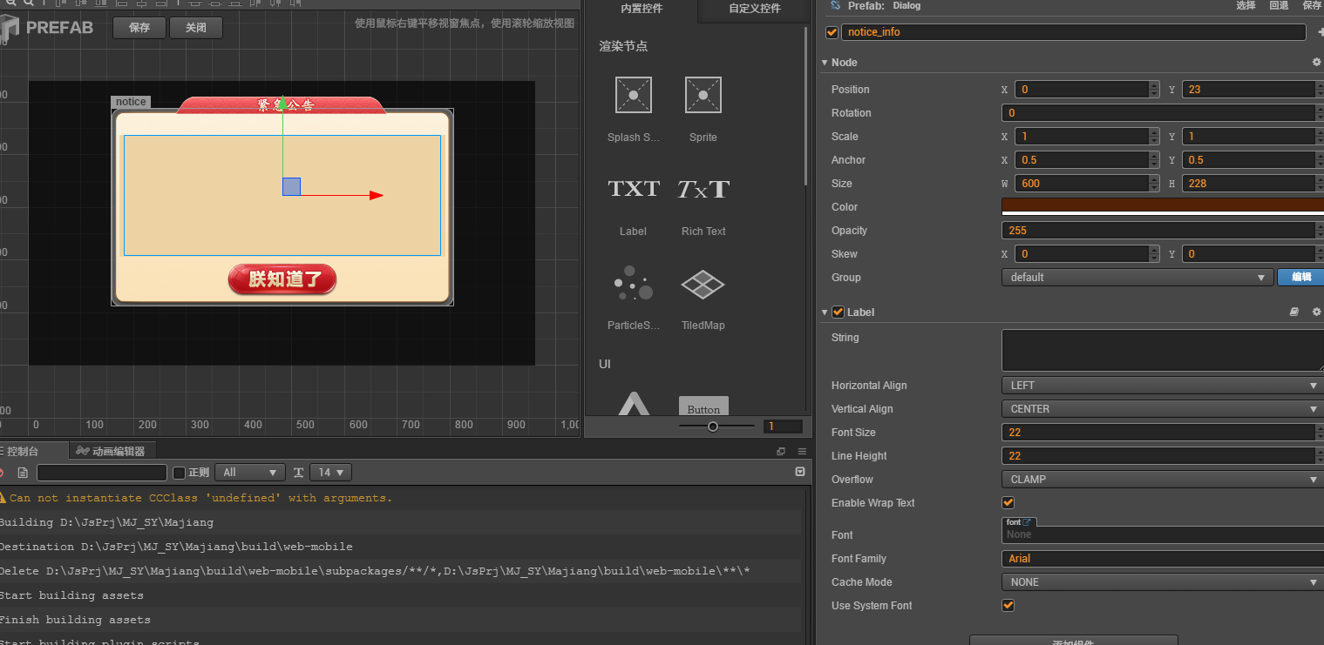Open the Group default dropdown
Screen dimensions: 1324x645
[1137, 277]
